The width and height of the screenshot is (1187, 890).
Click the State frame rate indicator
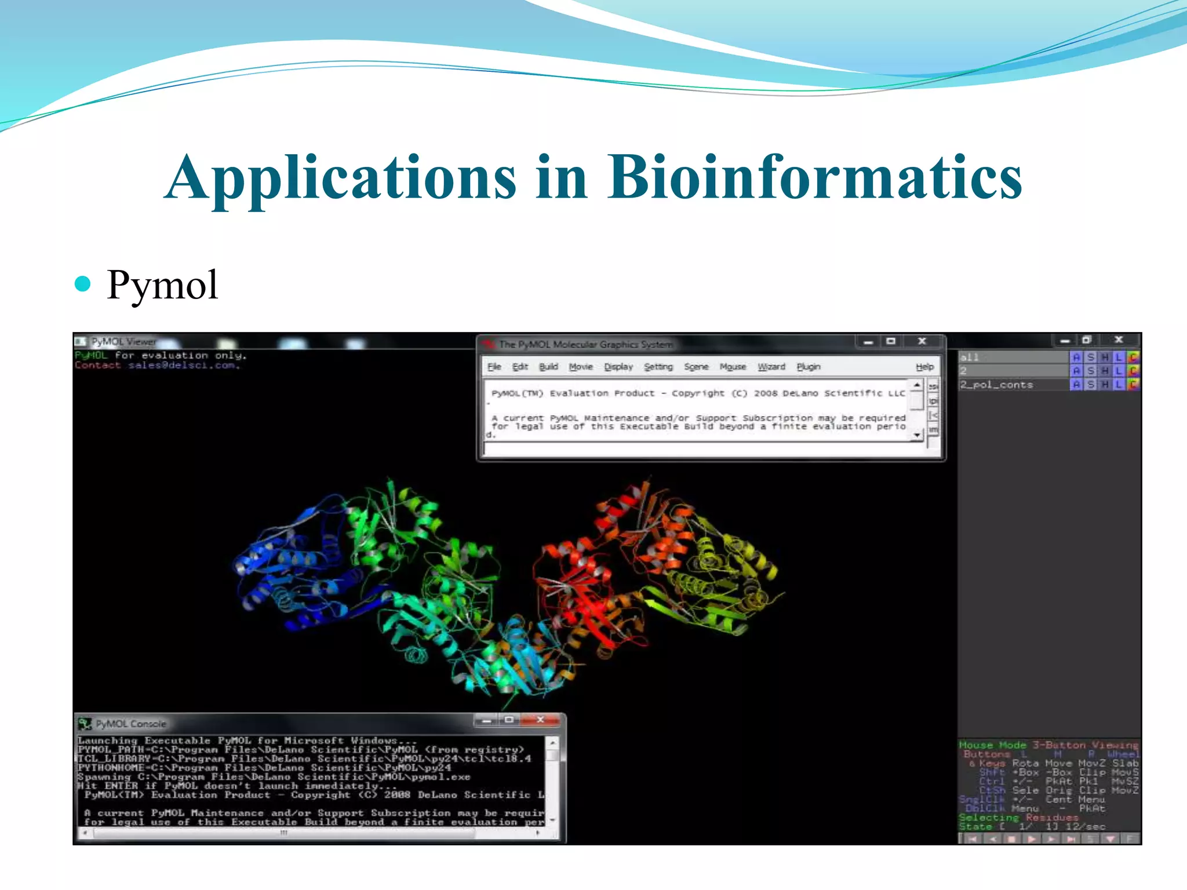(1032, 827)
